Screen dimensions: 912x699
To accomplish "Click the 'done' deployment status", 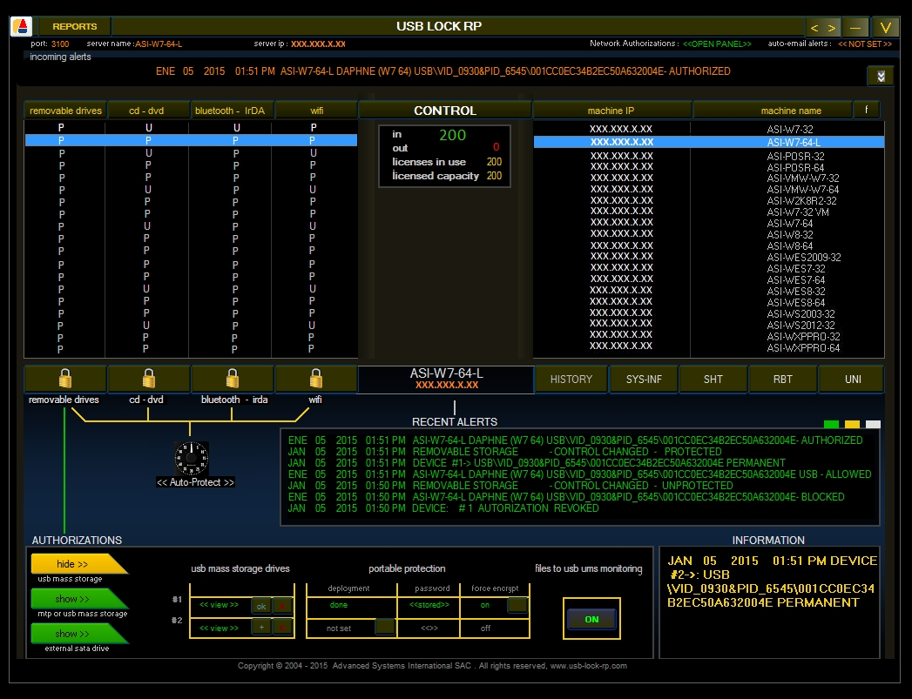I will tap(339, 605).
